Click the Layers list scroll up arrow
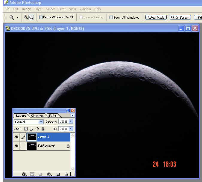202x182 pixels. pos(72,136)
